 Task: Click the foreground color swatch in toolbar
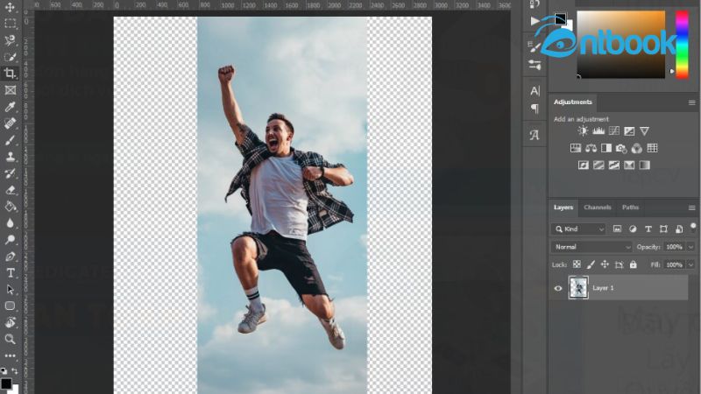6,383
